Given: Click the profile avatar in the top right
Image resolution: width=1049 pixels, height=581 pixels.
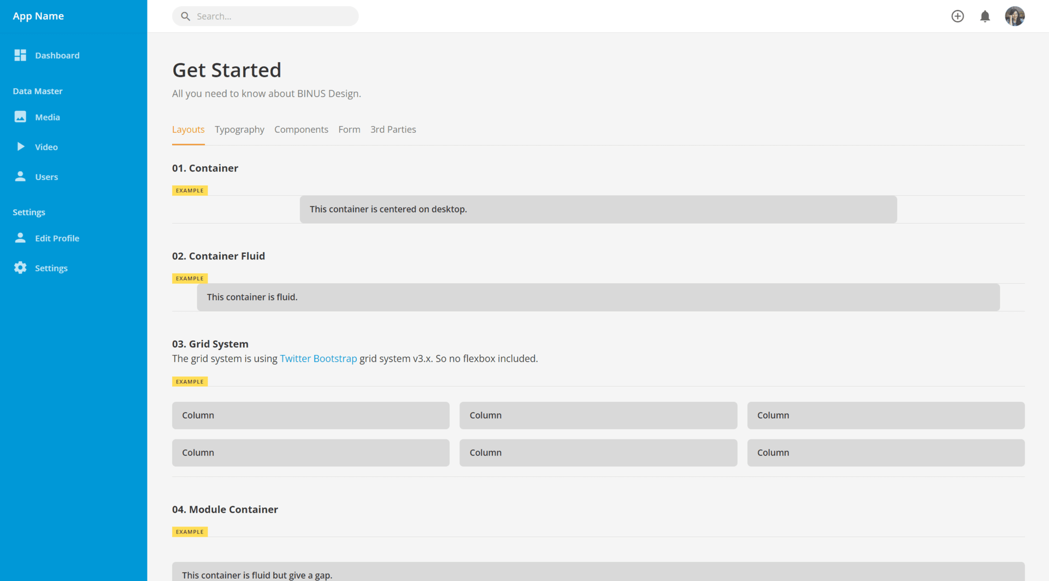Looking at the screenshot, I should point(1015,16).
